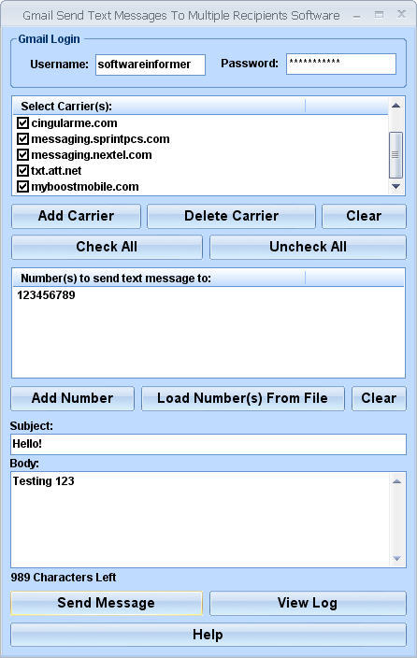This screenshot has height=658, width=417.
Task: Close the Gmail Send Text window
Action: (x=401, y=15)
